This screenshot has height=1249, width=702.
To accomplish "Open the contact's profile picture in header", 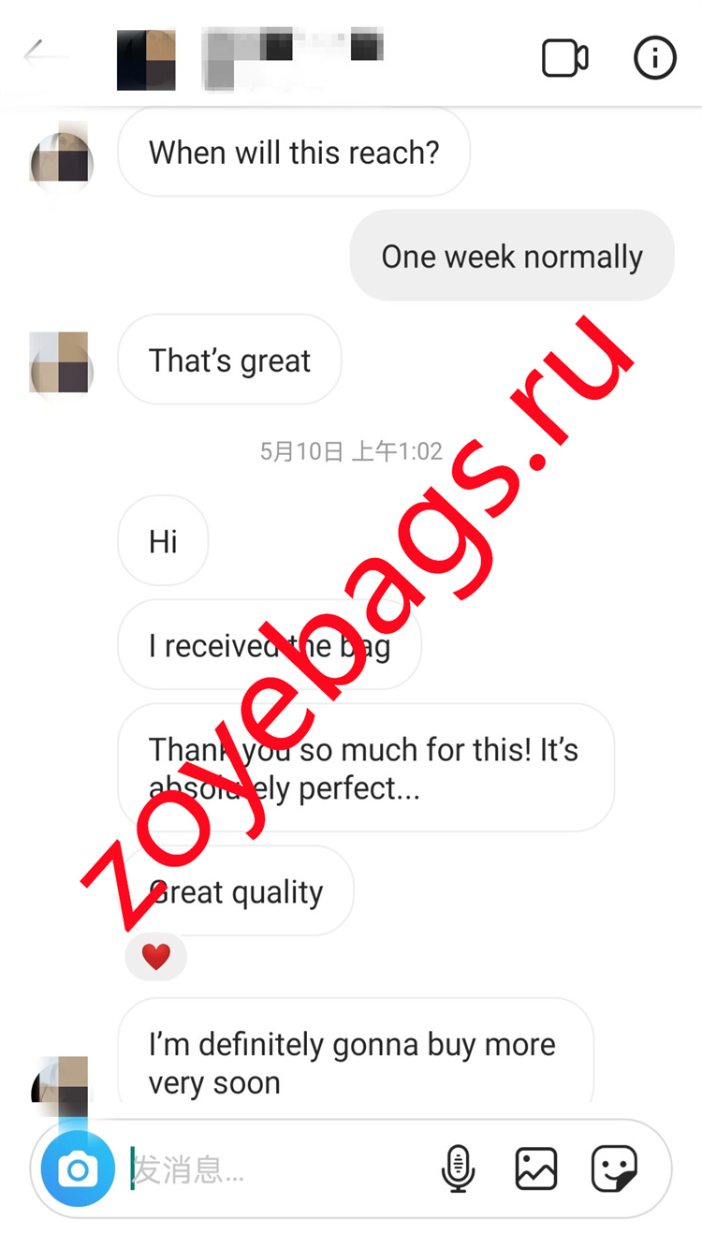I will coord(146,60).
